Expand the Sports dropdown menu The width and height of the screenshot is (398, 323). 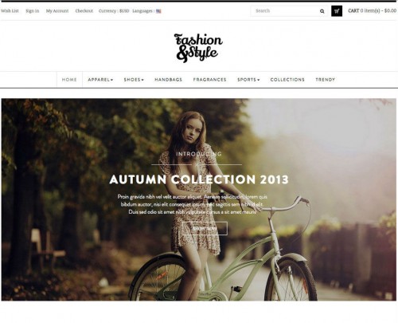248,80
